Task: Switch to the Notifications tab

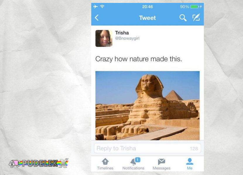Action: [133, 164]
